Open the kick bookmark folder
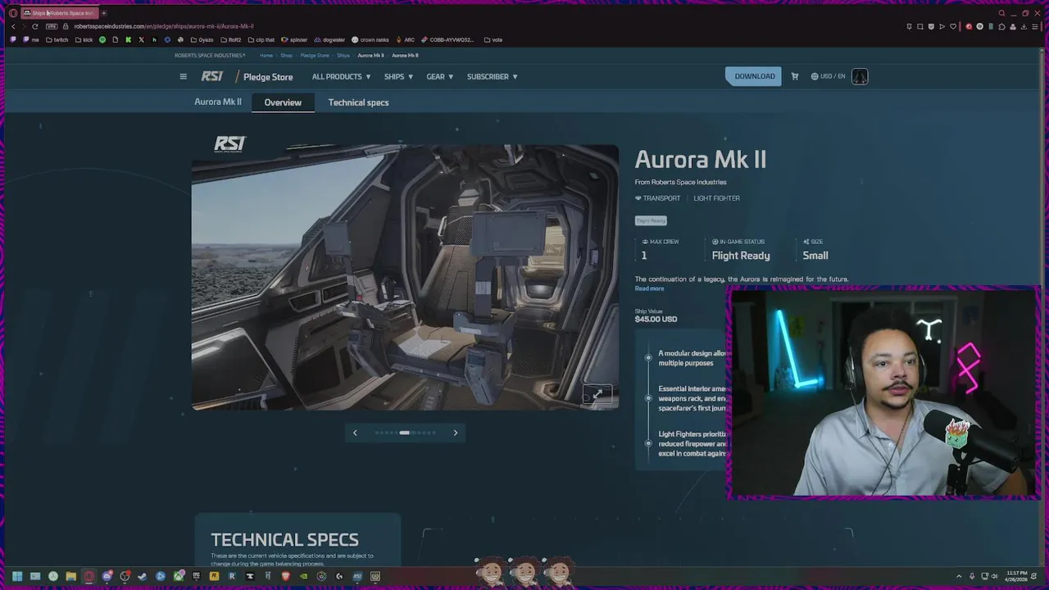 [84, 39]
